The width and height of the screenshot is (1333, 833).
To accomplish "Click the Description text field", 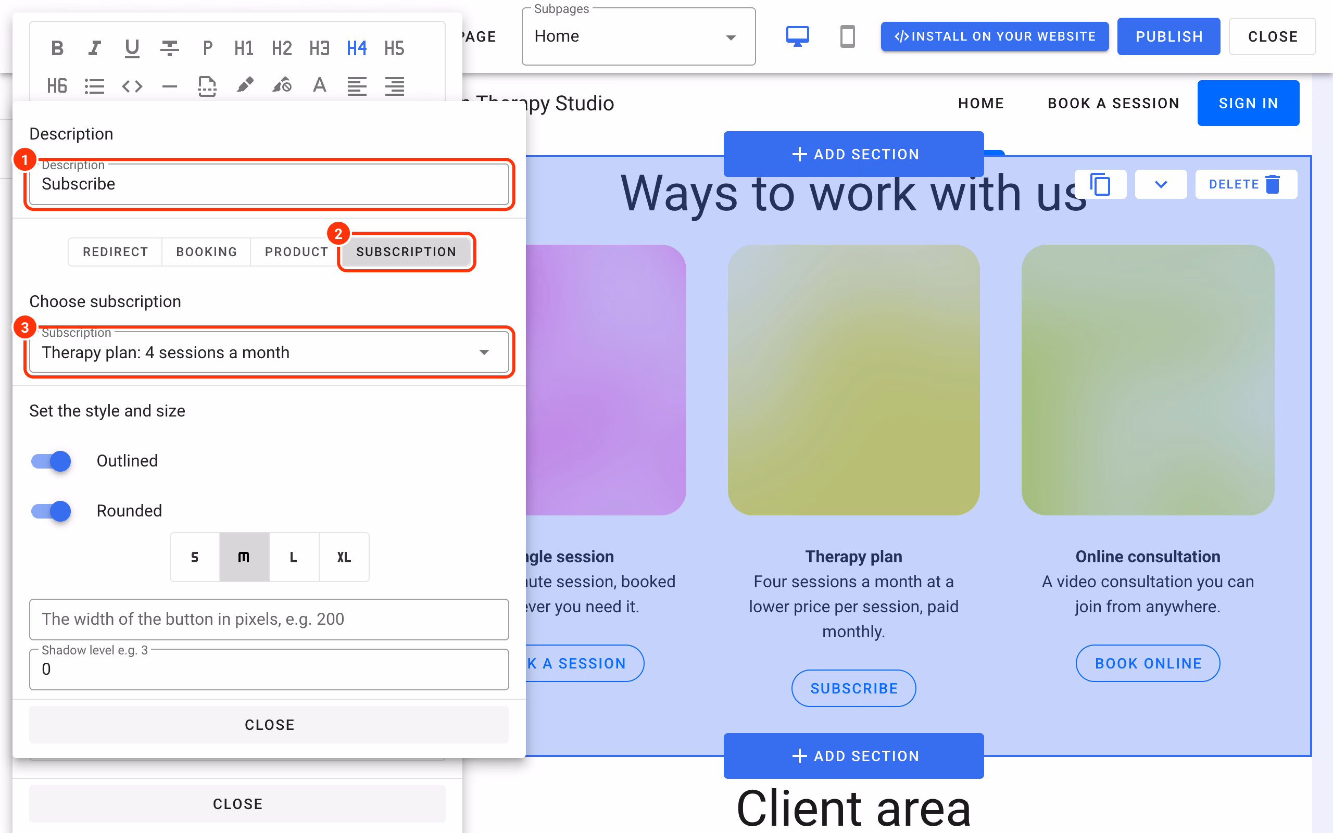I will (269, 184).
